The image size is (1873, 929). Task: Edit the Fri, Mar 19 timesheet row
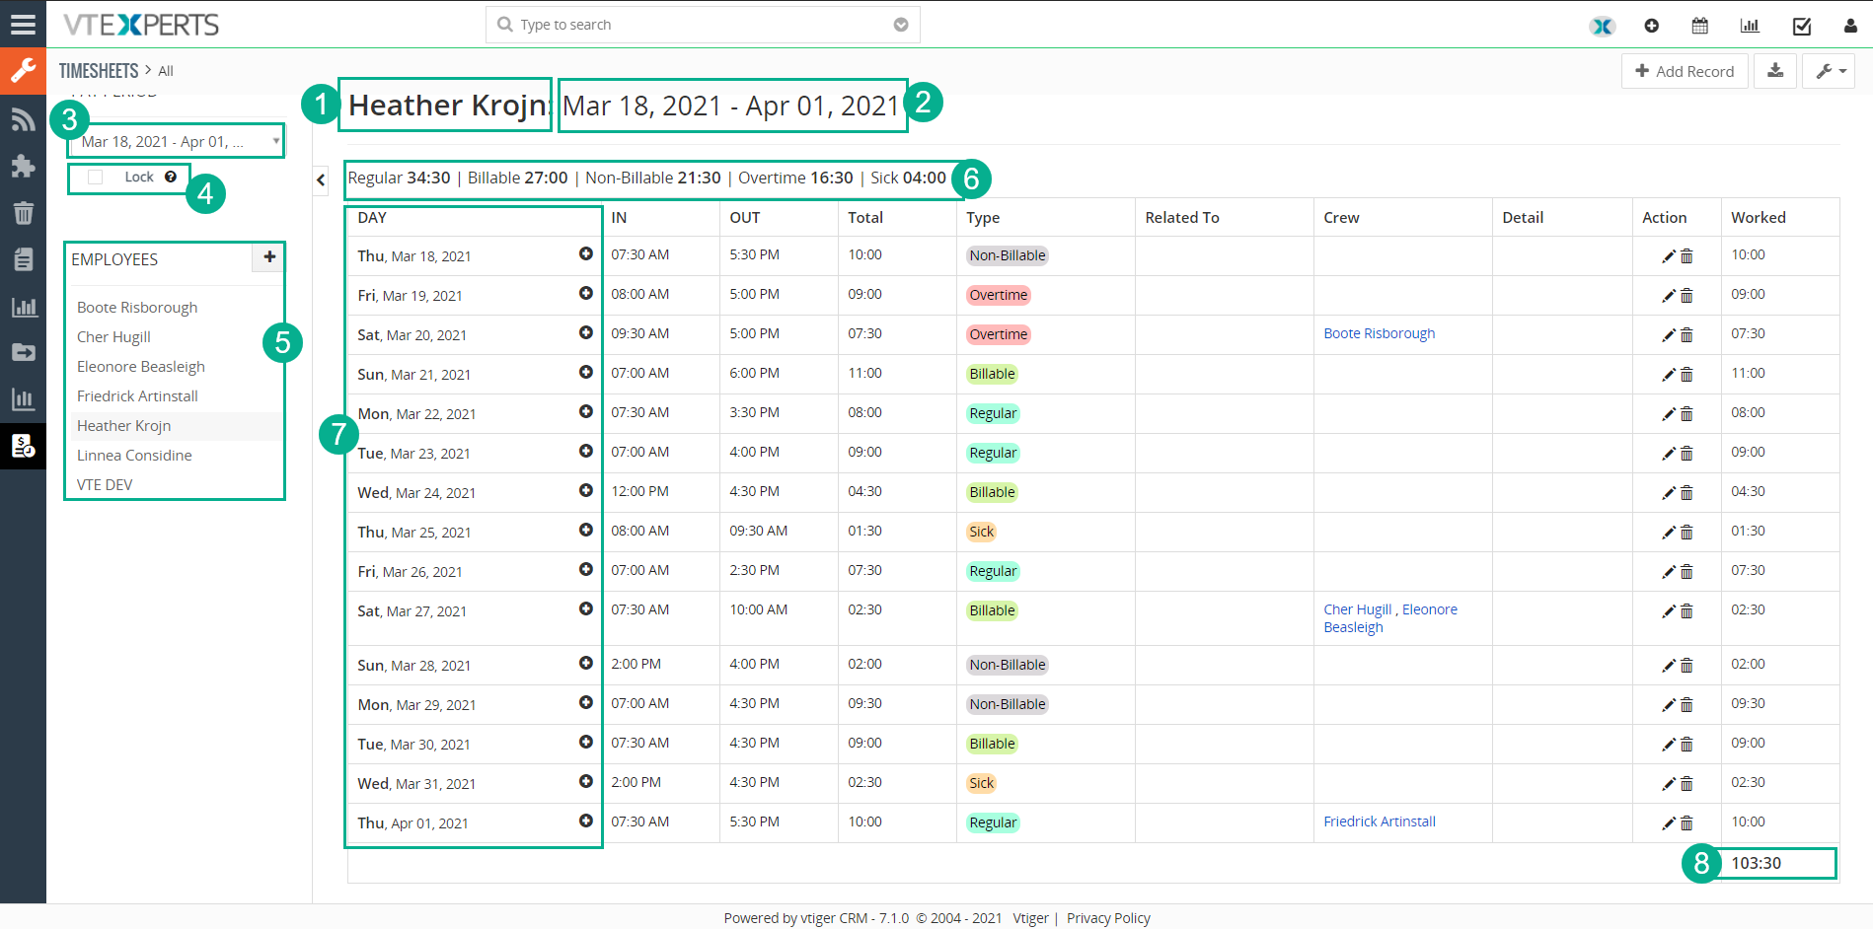(1669, 296)
